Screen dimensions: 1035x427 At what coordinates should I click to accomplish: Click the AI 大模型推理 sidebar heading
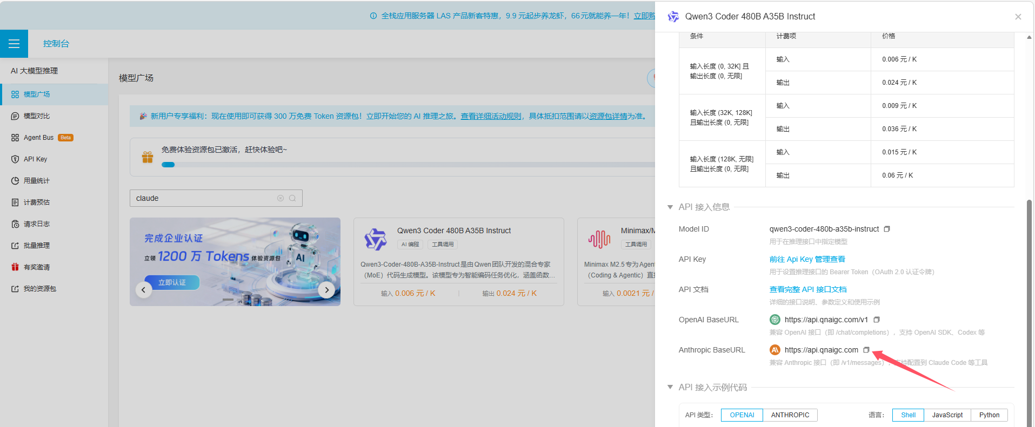point(34,71)
